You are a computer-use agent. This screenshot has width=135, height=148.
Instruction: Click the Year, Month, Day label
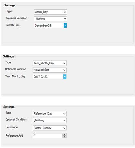click(15, 76)
